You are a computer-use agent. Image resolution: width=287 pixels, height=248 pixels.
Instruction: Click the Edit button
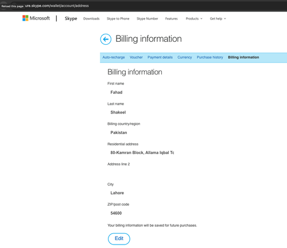click(x=119, y=239)
